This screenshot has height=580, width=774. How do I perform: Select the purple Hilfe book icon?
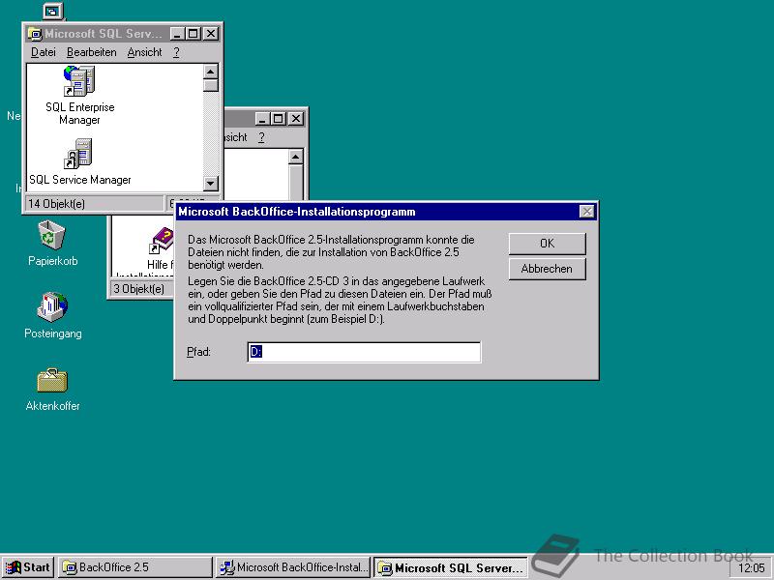(162, 240)
